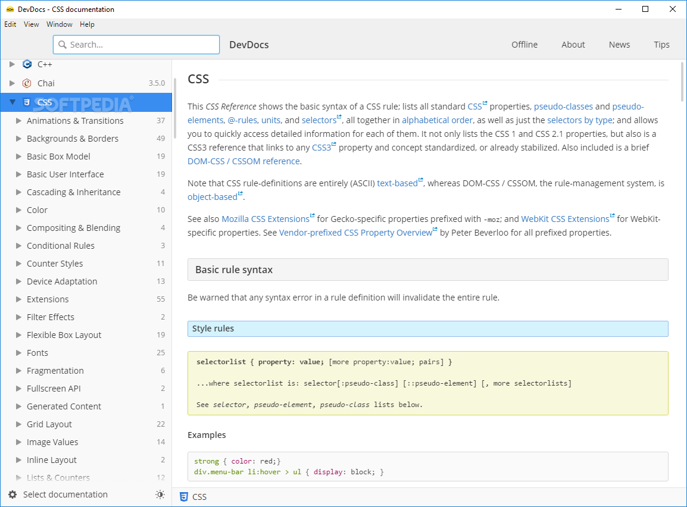Expand Cascading & Inheritance category arrow
Image resolution: width=687 pixels, height=507 pixels.
[18, 192]
